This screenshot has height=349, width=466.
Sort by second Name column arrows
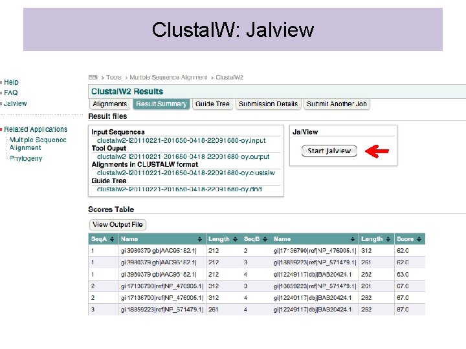pos(353,239)
